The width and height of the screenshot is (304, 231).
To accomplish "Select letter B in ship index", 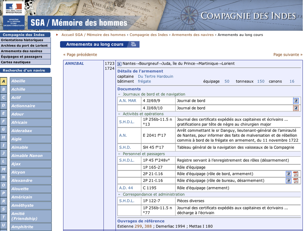I will tap(3, 89).
